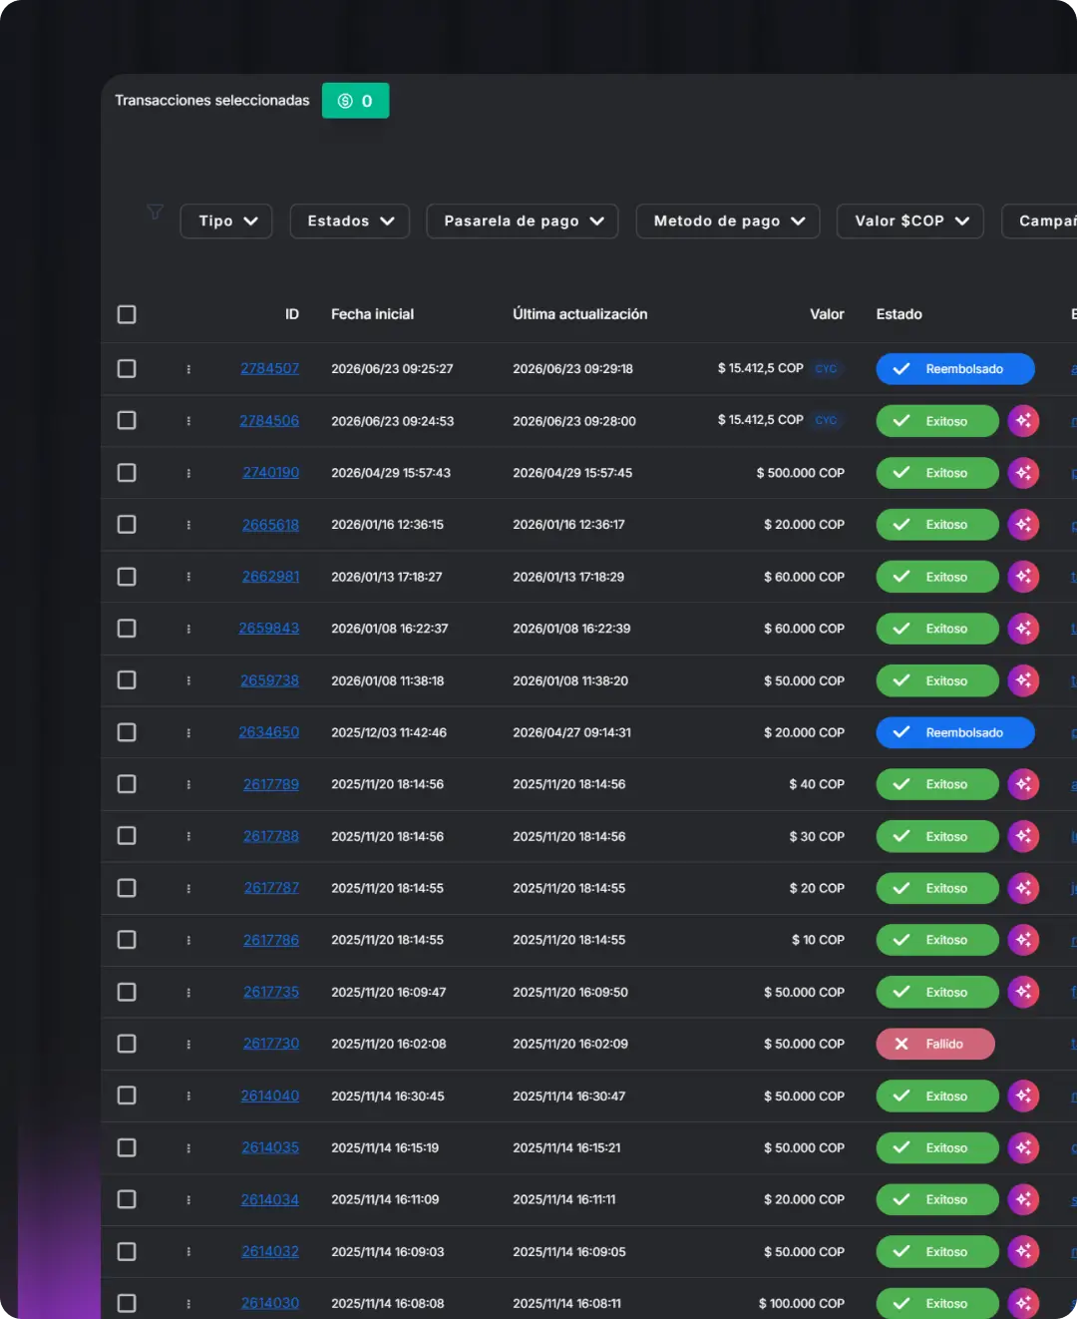Open row options menu for transaction 2784506
The height and width of the screenshot is (1319, 1077).
[188, 421]
